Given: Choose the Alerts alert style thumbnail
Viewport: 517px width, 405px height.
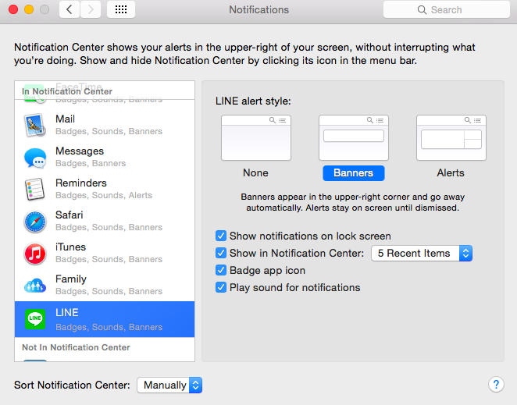Looking at the screenshot, I should point(451,137).
